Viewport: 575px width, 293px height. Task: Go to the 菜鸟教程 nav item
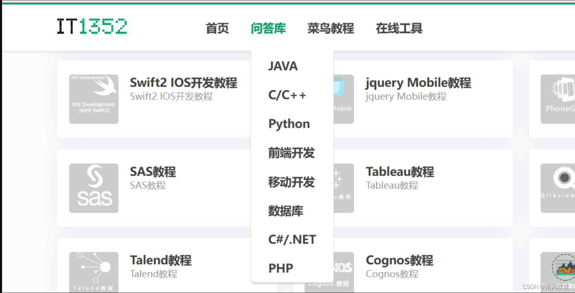pyautogui.click(x=331, y=28)
